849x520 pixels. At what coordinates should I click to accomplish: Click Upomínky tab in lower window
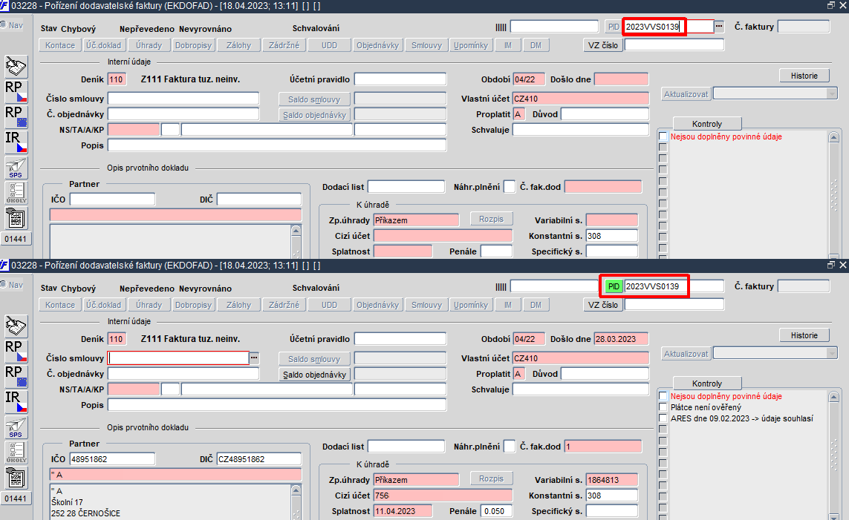click(x=470, y=304)
